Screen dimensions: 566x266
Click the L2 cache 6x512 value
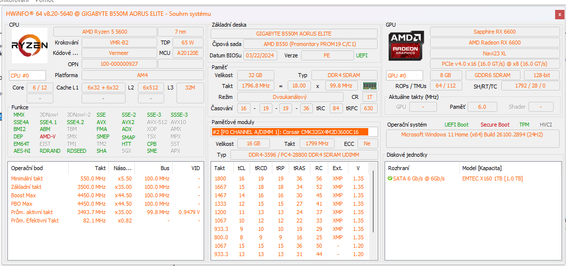coord(151,88)
